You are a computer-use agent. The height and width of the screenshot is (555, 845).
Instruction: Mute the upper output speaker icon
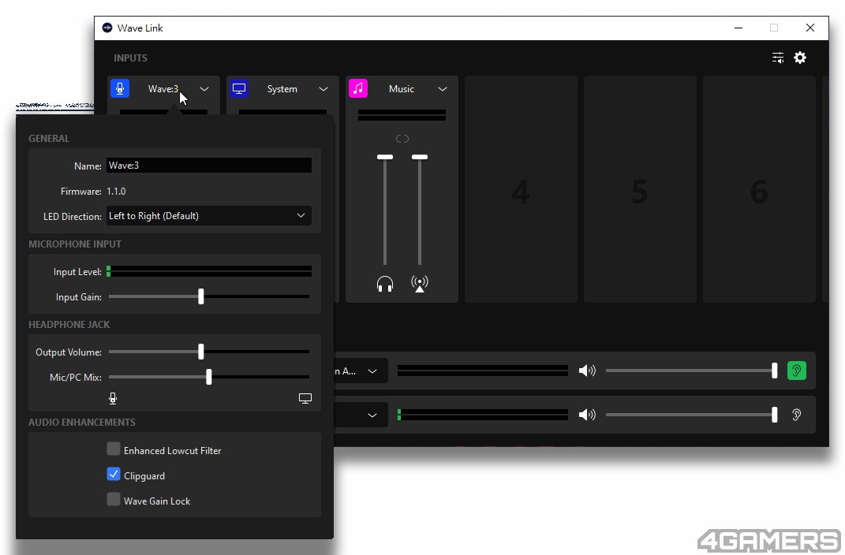(587, 371)
